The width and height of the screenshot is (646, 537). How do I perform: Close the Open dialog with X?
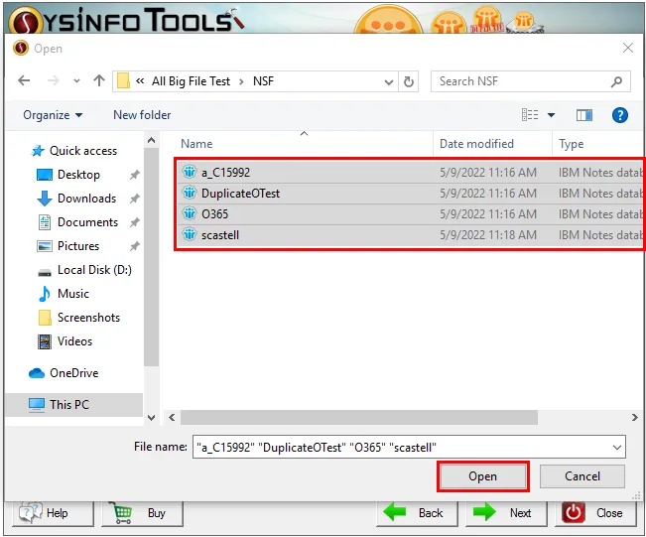(x=628, y=48)
